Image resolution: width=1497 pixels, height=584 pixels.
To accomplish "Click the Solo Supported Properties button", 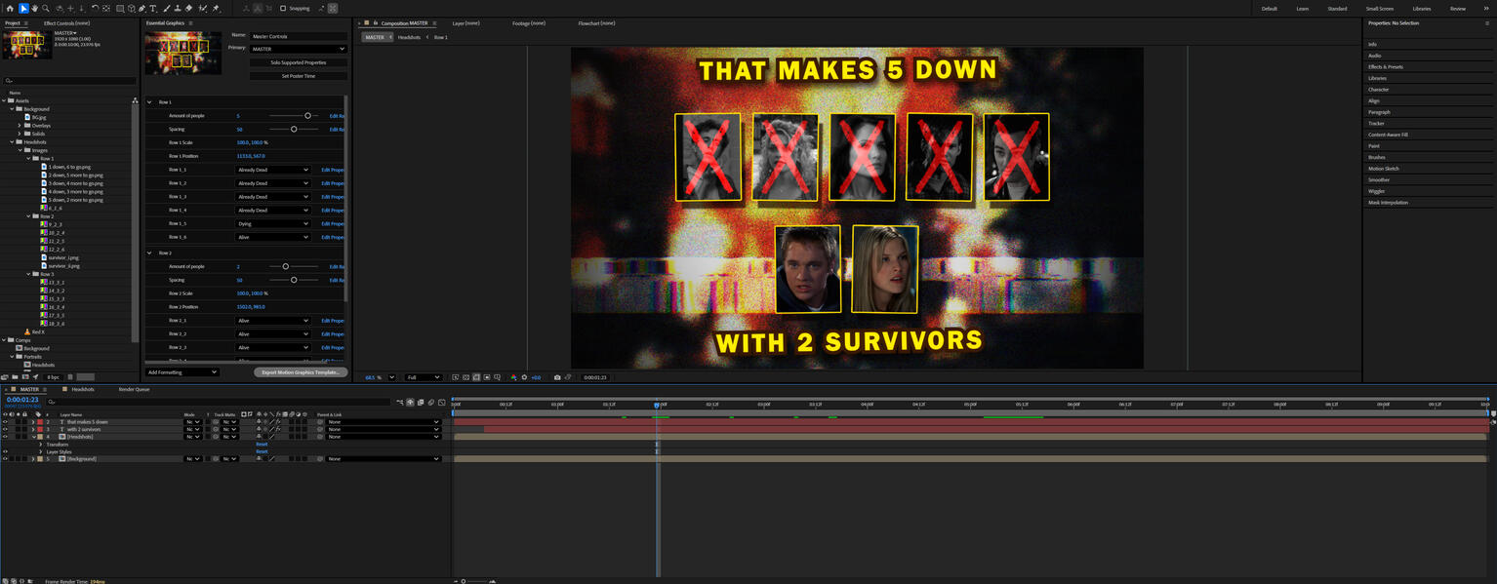I will 299,62.
